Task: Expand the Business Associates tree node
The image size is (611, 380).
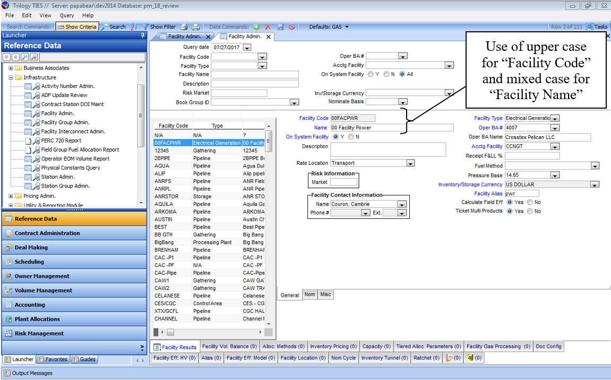Action: [x=11, y=68]
